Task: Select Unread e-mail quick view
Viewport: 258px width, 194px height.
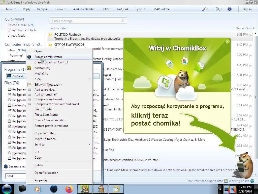Action: pos(21,25)
